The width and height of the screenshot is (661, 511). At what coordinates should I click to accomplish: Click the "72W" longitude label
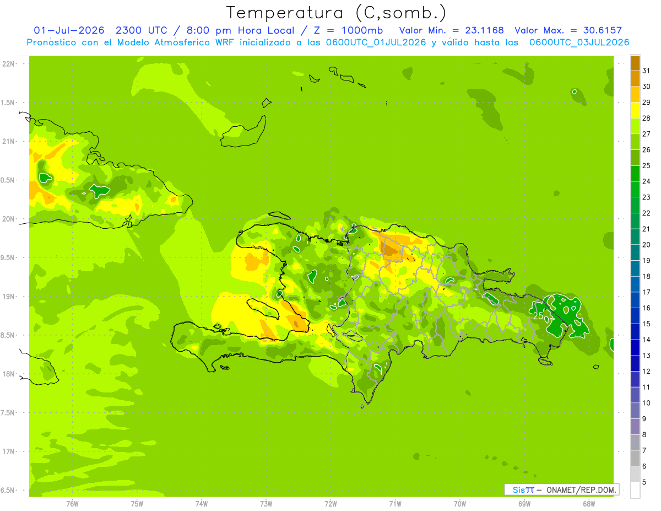tap(330, 503)
